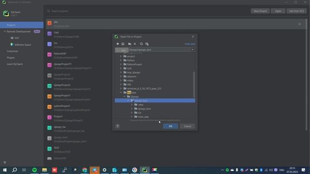
Task: Open the djangoProject11 project entry
Action: (175, 66)
